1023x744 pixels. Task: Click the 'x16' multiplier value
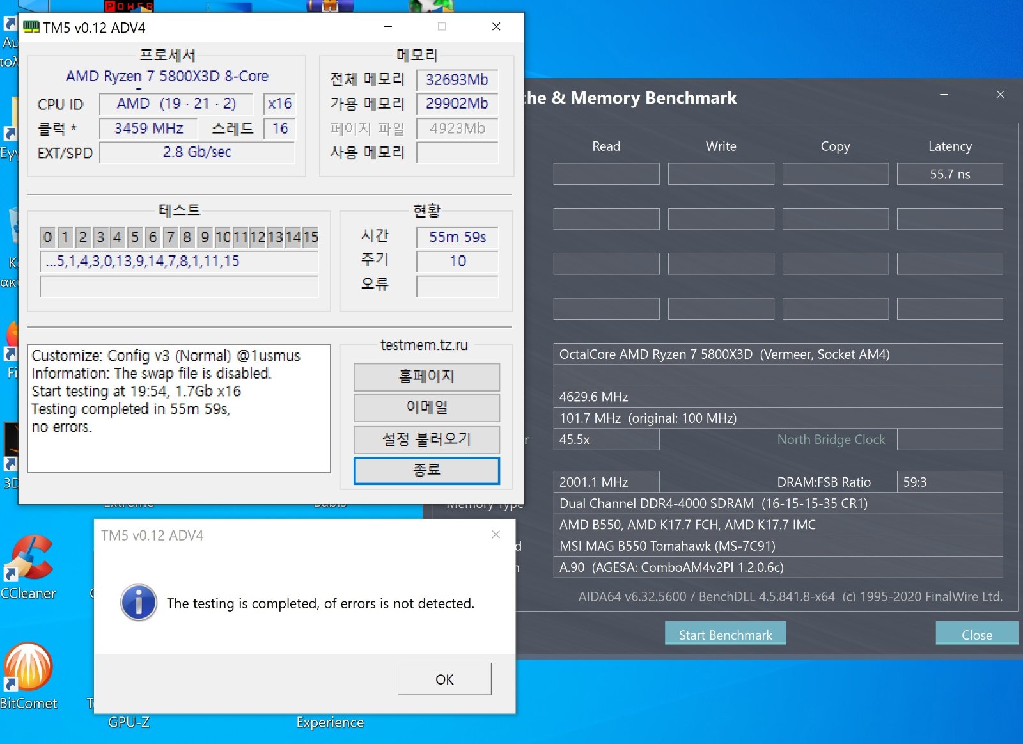(x=280, y=104)
